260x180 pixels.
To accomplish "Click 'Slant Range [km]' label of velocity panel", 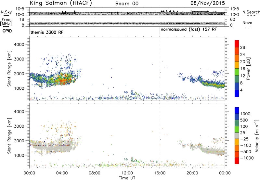I will point(9,135).
